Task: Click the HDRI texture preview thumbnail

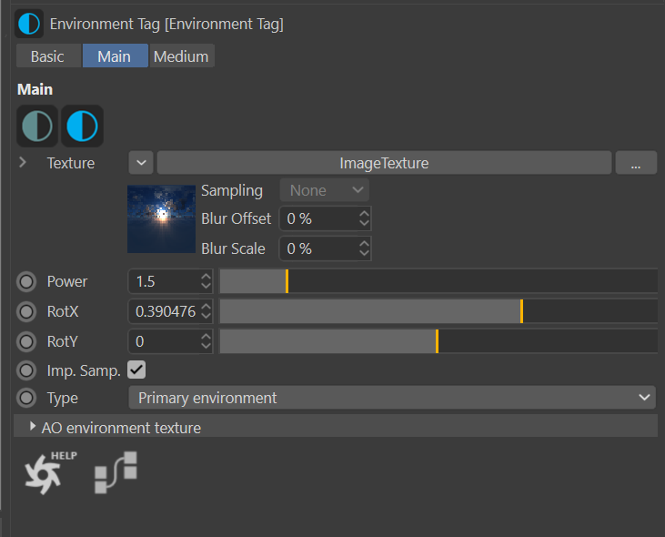Action: tap(161, 218)
